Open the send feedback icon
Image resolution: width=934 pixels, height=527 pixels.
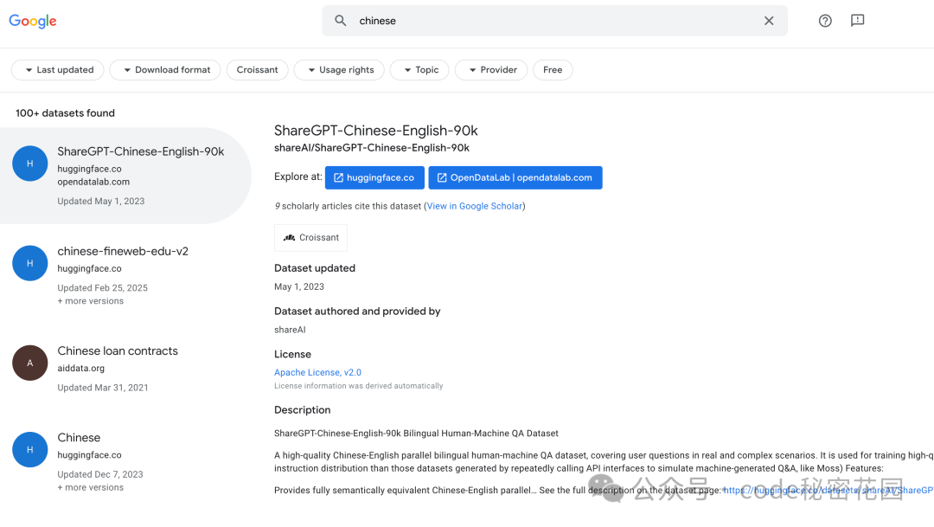pos(857,21)
